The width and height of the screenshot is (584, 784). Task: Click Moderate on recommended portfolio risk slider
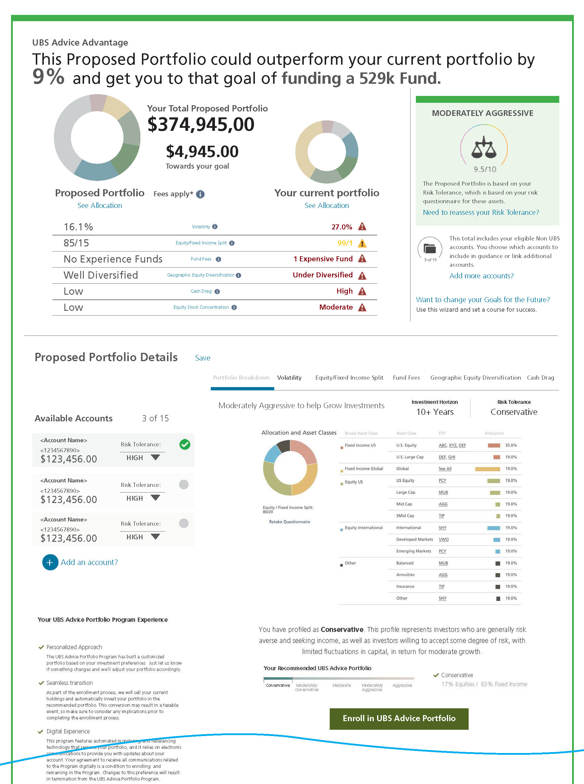tap(342, 685)
